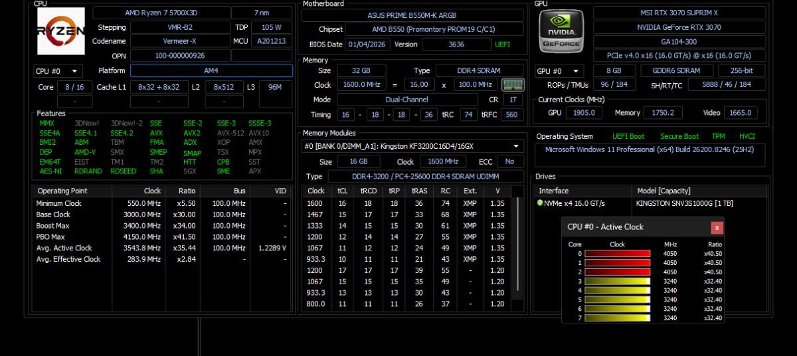Select the AMD B550 chipset field
The image size is (797, 356).
point(434,29)
